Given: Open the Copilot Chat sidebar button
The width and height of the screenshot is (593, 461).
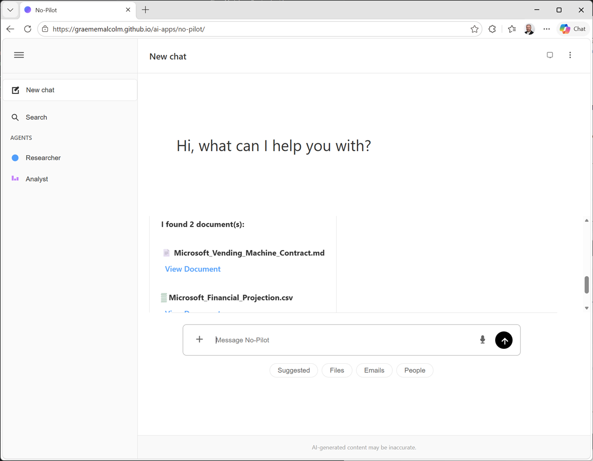Looking at the screenshot, I should tap(572, 29).
